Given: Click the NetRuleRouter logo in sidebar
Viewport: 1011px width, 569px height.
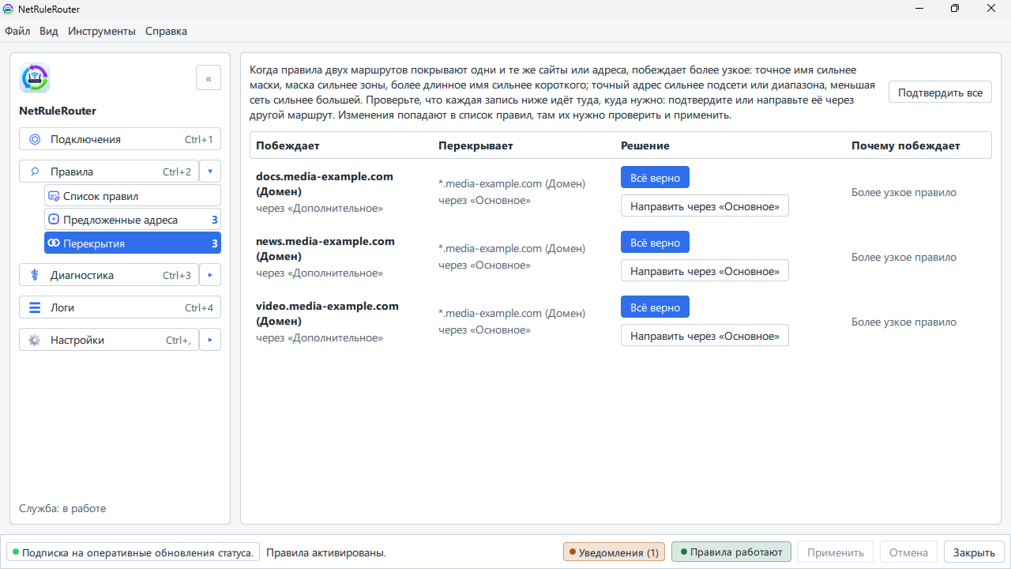Looking at the screenshot, I should [x=35, y=78].
